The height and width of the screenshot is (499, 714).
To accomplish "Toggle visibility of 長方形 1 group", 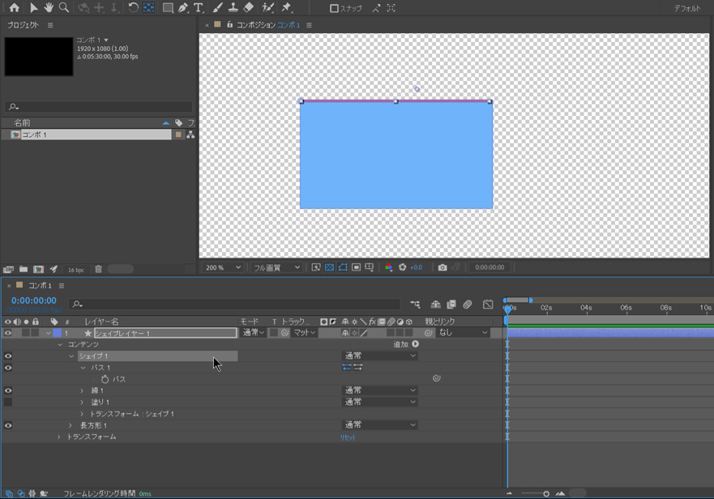I will (8, 425).
